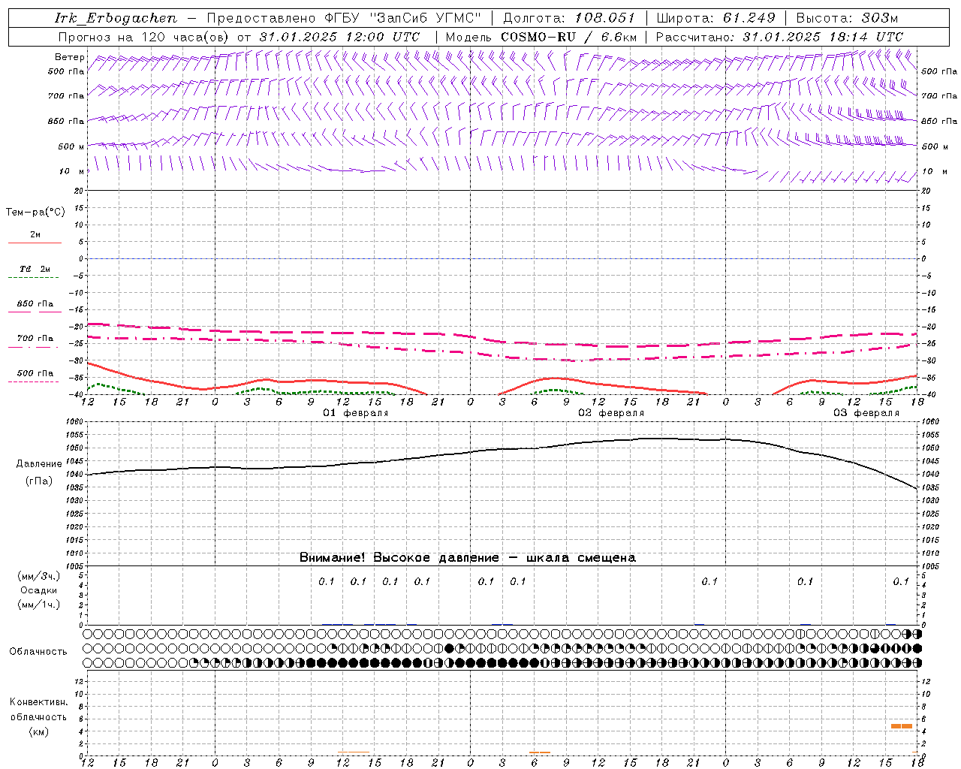Click the 'Высота: 303м' header entry

(846, 18)
